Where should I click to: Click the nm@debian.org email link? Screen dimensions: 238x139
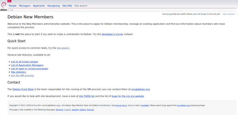point(140,89)
